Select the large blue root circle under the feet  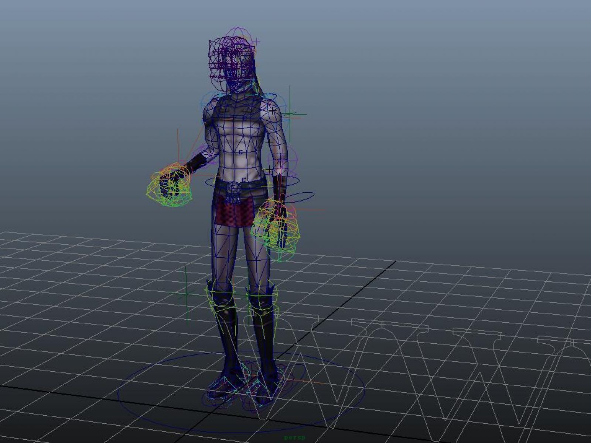[241, 391]
